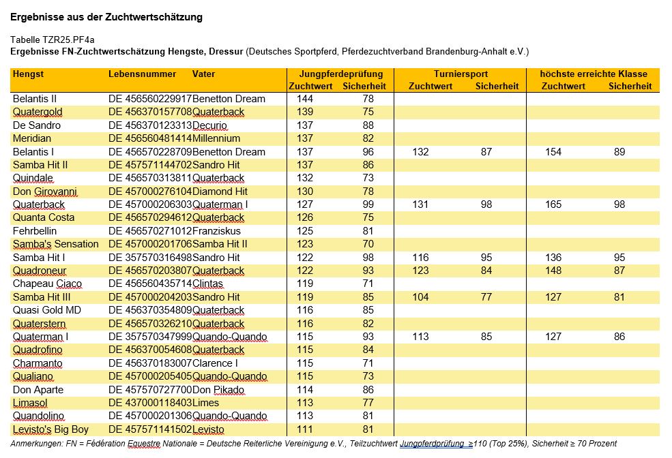Click the name 'Samba Hit III'
This screenshot has width=672, height=458.
point(42,297)
